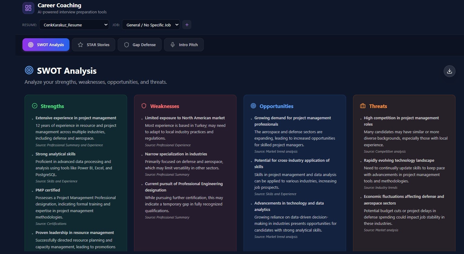Click the Weaknesses shield icon
Screen dimensions: 464x254
coord(144,106)
